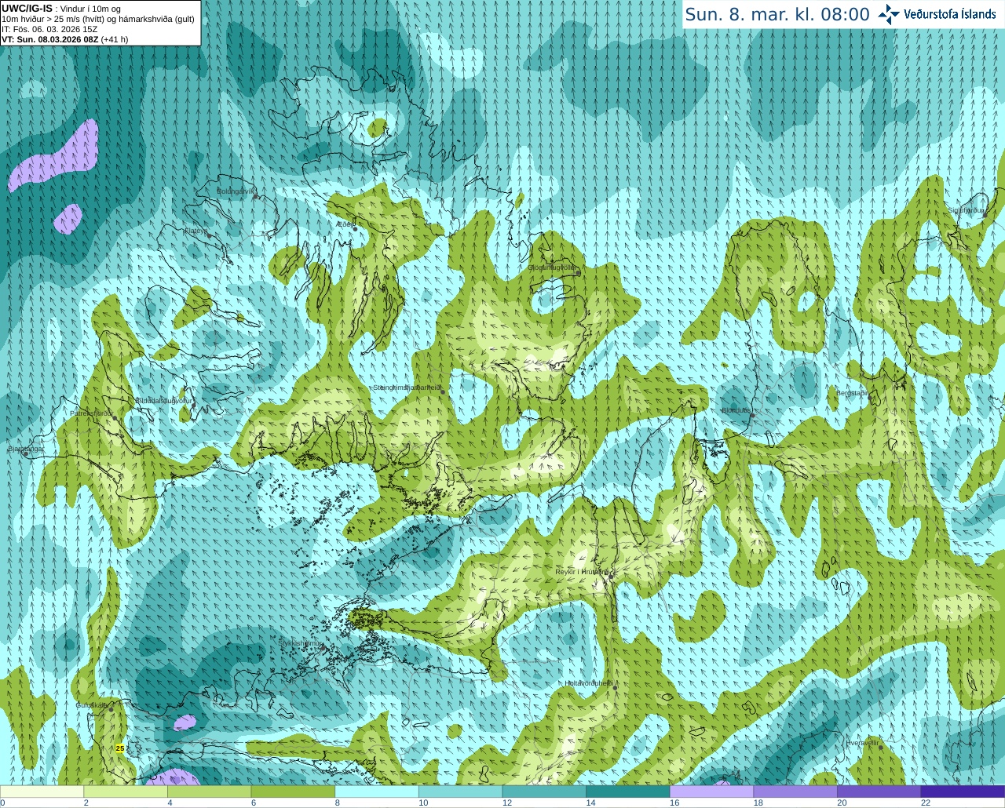Click the Holtavörðuheiði station label
This screenshot has width=1005, height=808.
point(590,683)
